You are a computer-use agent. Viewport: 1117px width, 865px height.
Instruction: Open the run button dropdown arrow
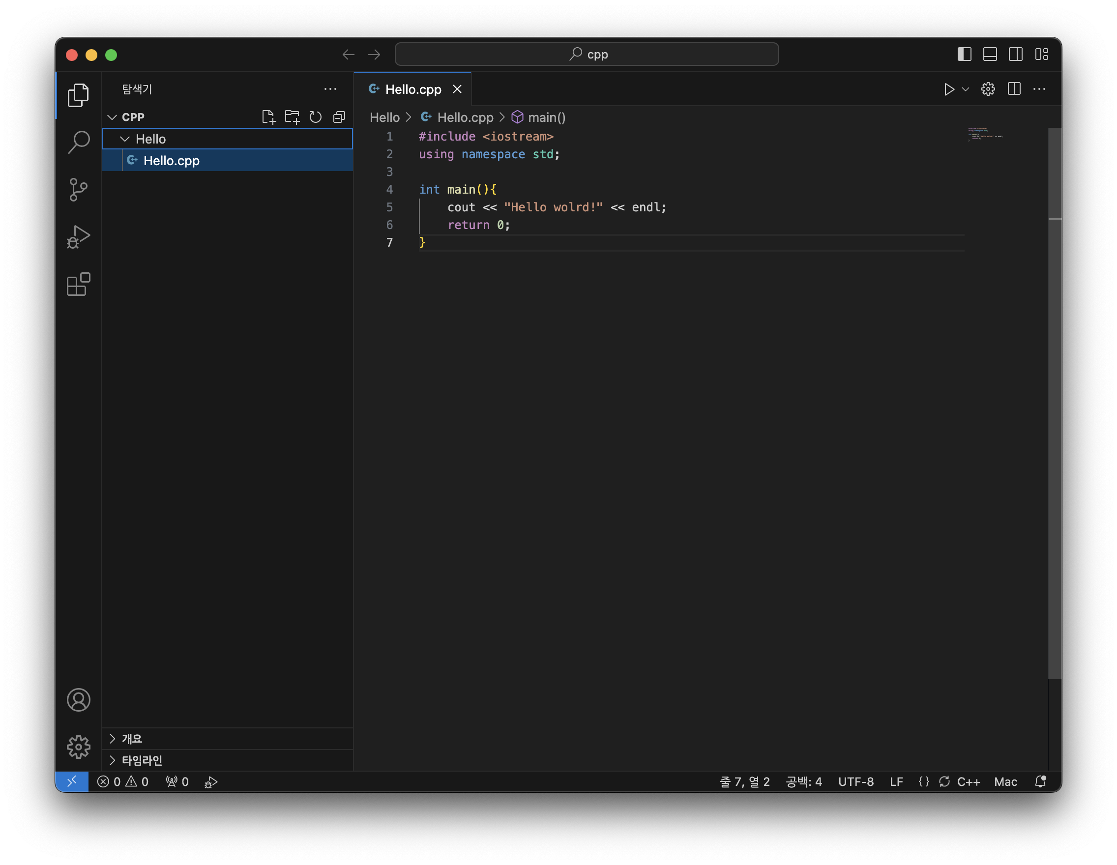(x=966, y=89)
